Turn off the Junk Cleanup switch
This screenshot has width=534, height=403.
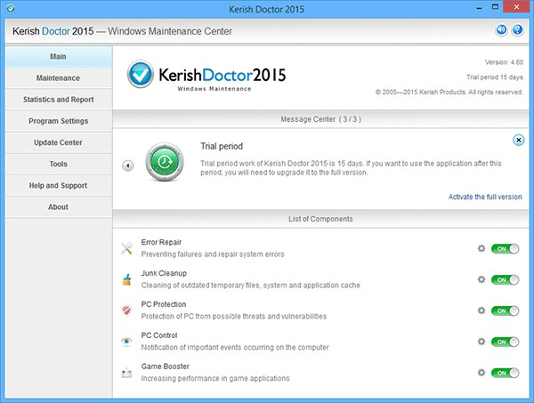[x=505, y=279]
